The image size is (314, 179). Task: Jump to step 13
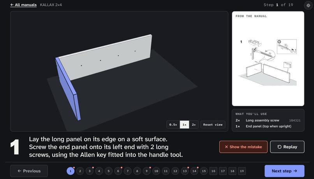185,171
